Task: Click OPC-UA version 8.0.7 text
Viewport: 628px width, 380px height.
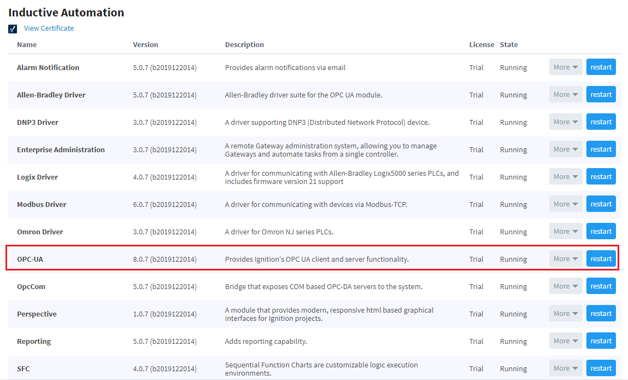Action: pos(165,259)
